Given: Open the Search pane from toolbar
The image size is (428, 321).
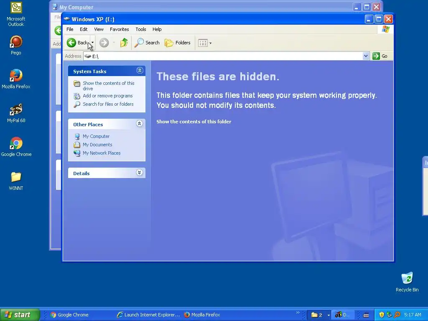Looking at the screenshot, I should [147, 43].
